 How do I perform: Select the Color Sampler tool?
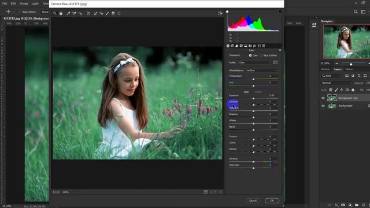pyautogui.click(x=75, y=13)
